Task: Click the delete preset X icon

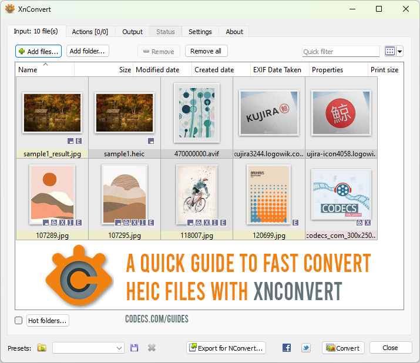Action: coord(152,348)
